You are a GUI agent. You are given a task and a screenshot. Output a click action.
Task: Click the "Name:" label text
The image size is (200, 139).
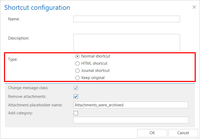click(14, 19)
